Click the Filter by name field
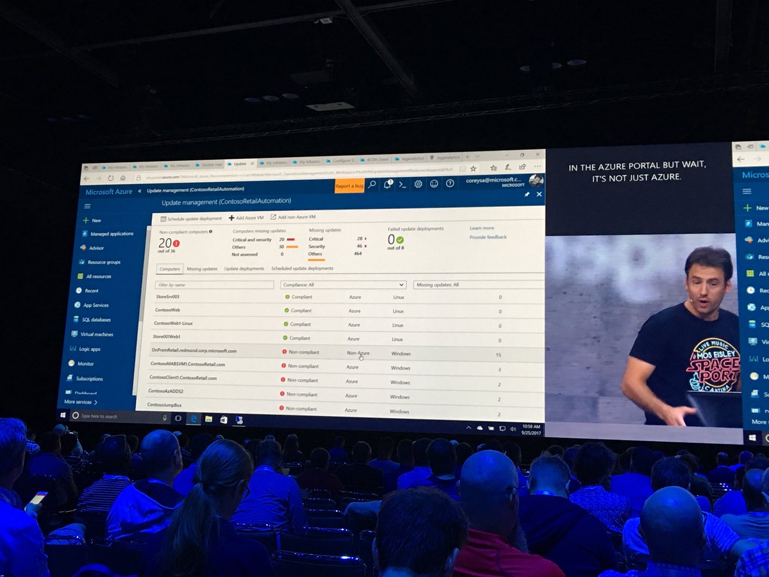 pos(215,285)
